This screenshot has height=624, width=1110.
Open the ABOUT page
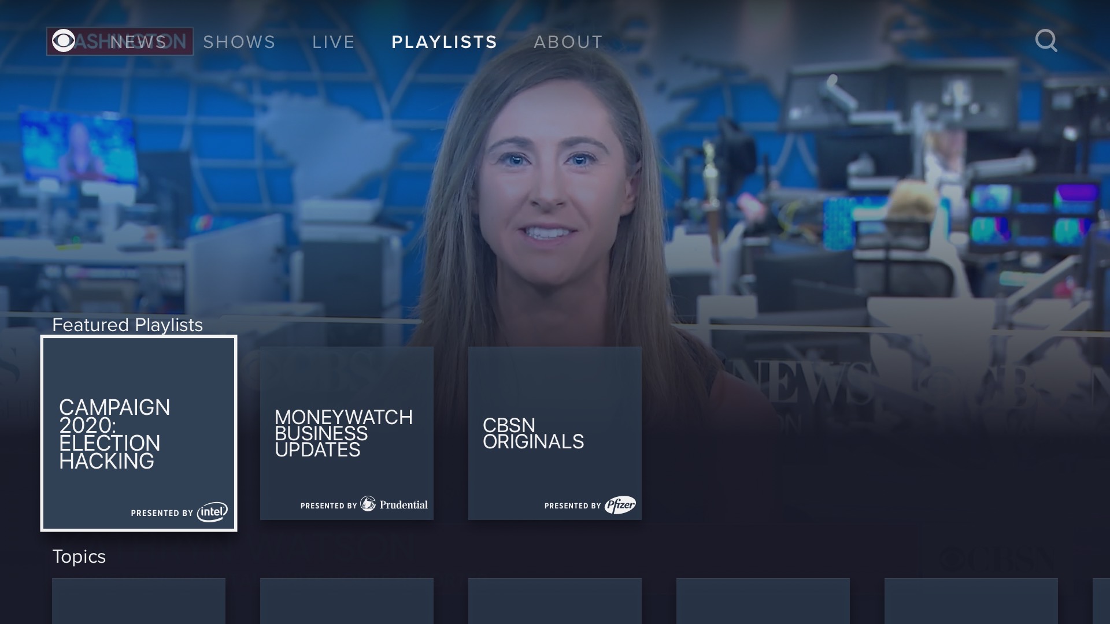point(568,41)
